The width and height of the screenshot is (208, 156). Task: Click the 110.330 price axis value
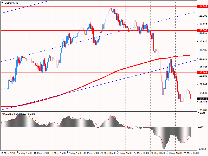[203, 59]
